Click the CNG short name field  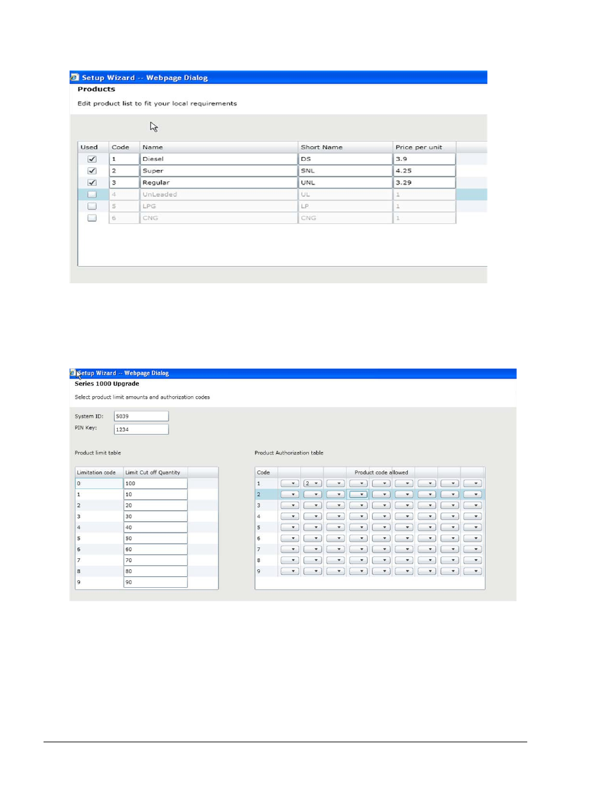tap(345, 218)
